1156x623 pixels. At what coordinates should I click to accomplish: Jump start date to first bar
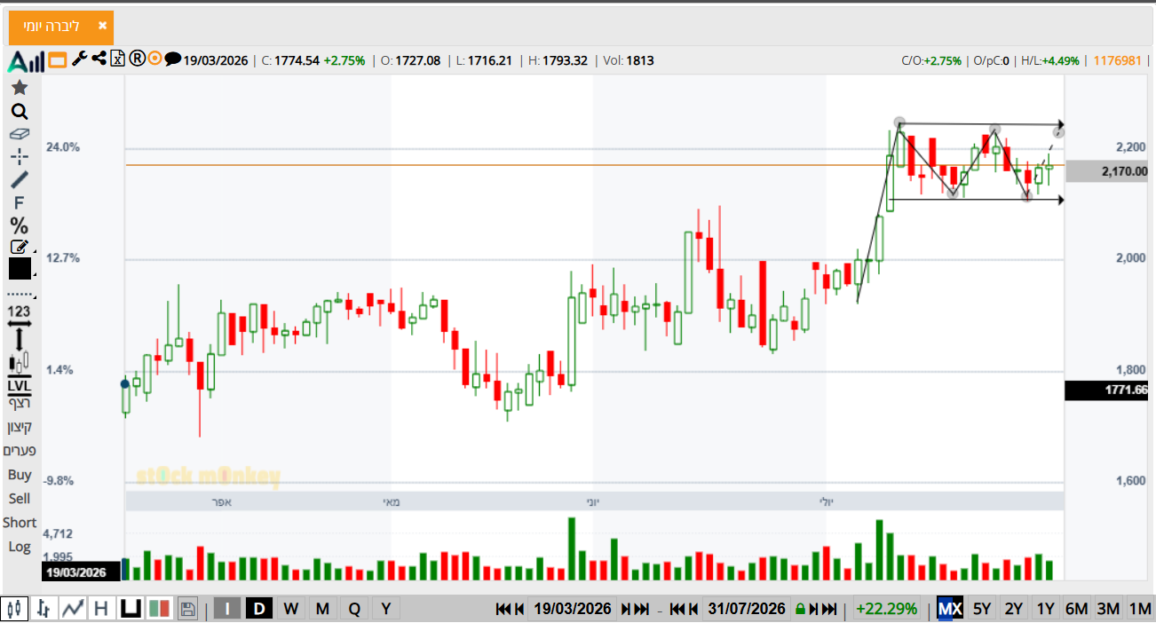(503, 609)
